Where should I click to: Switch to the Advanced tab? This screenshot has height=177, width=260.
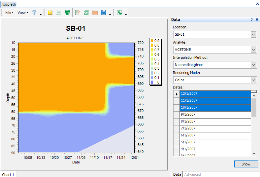192,174
